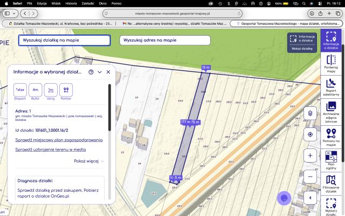This screenshot has height=216, width=345.
Task: Open Informacje o działce tool in right sidebar
Action: [331, 40]
